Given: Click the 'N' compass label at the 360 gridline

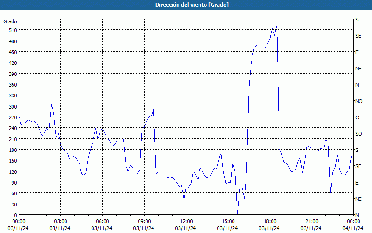Looking at the screenshot, I should coord(357,85).
